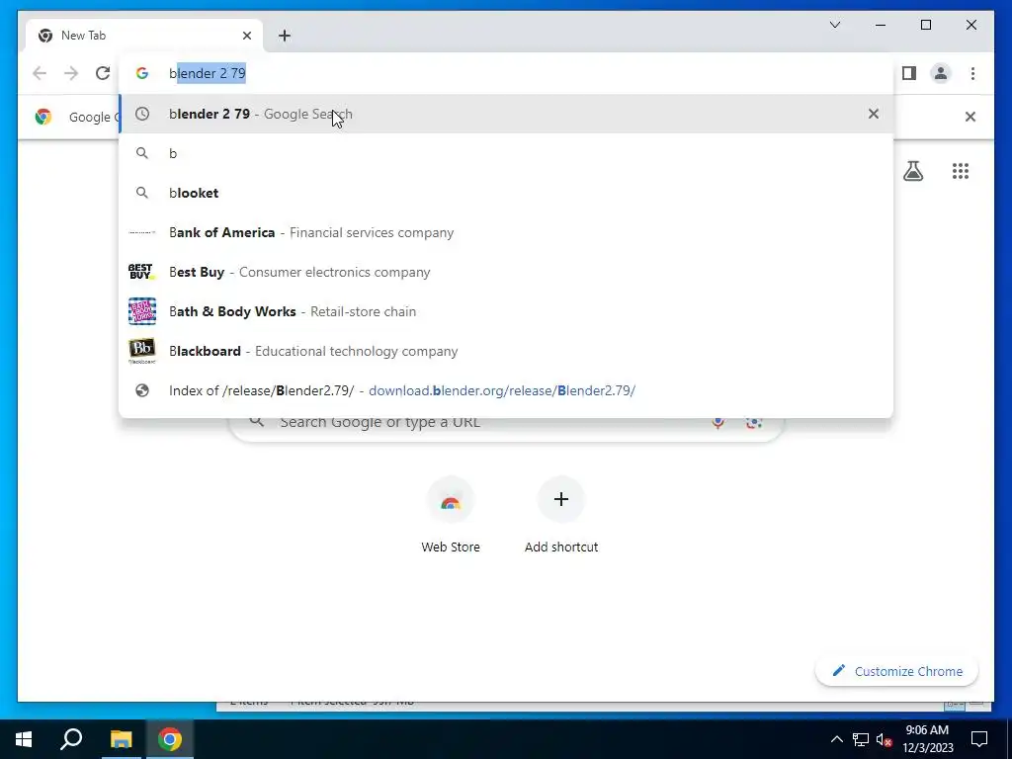The width and height of the screenshot is (1012, 759).
Task: Open the Chrome profile avatar menu
Action: pyautogui.click(x=941, y=73)
